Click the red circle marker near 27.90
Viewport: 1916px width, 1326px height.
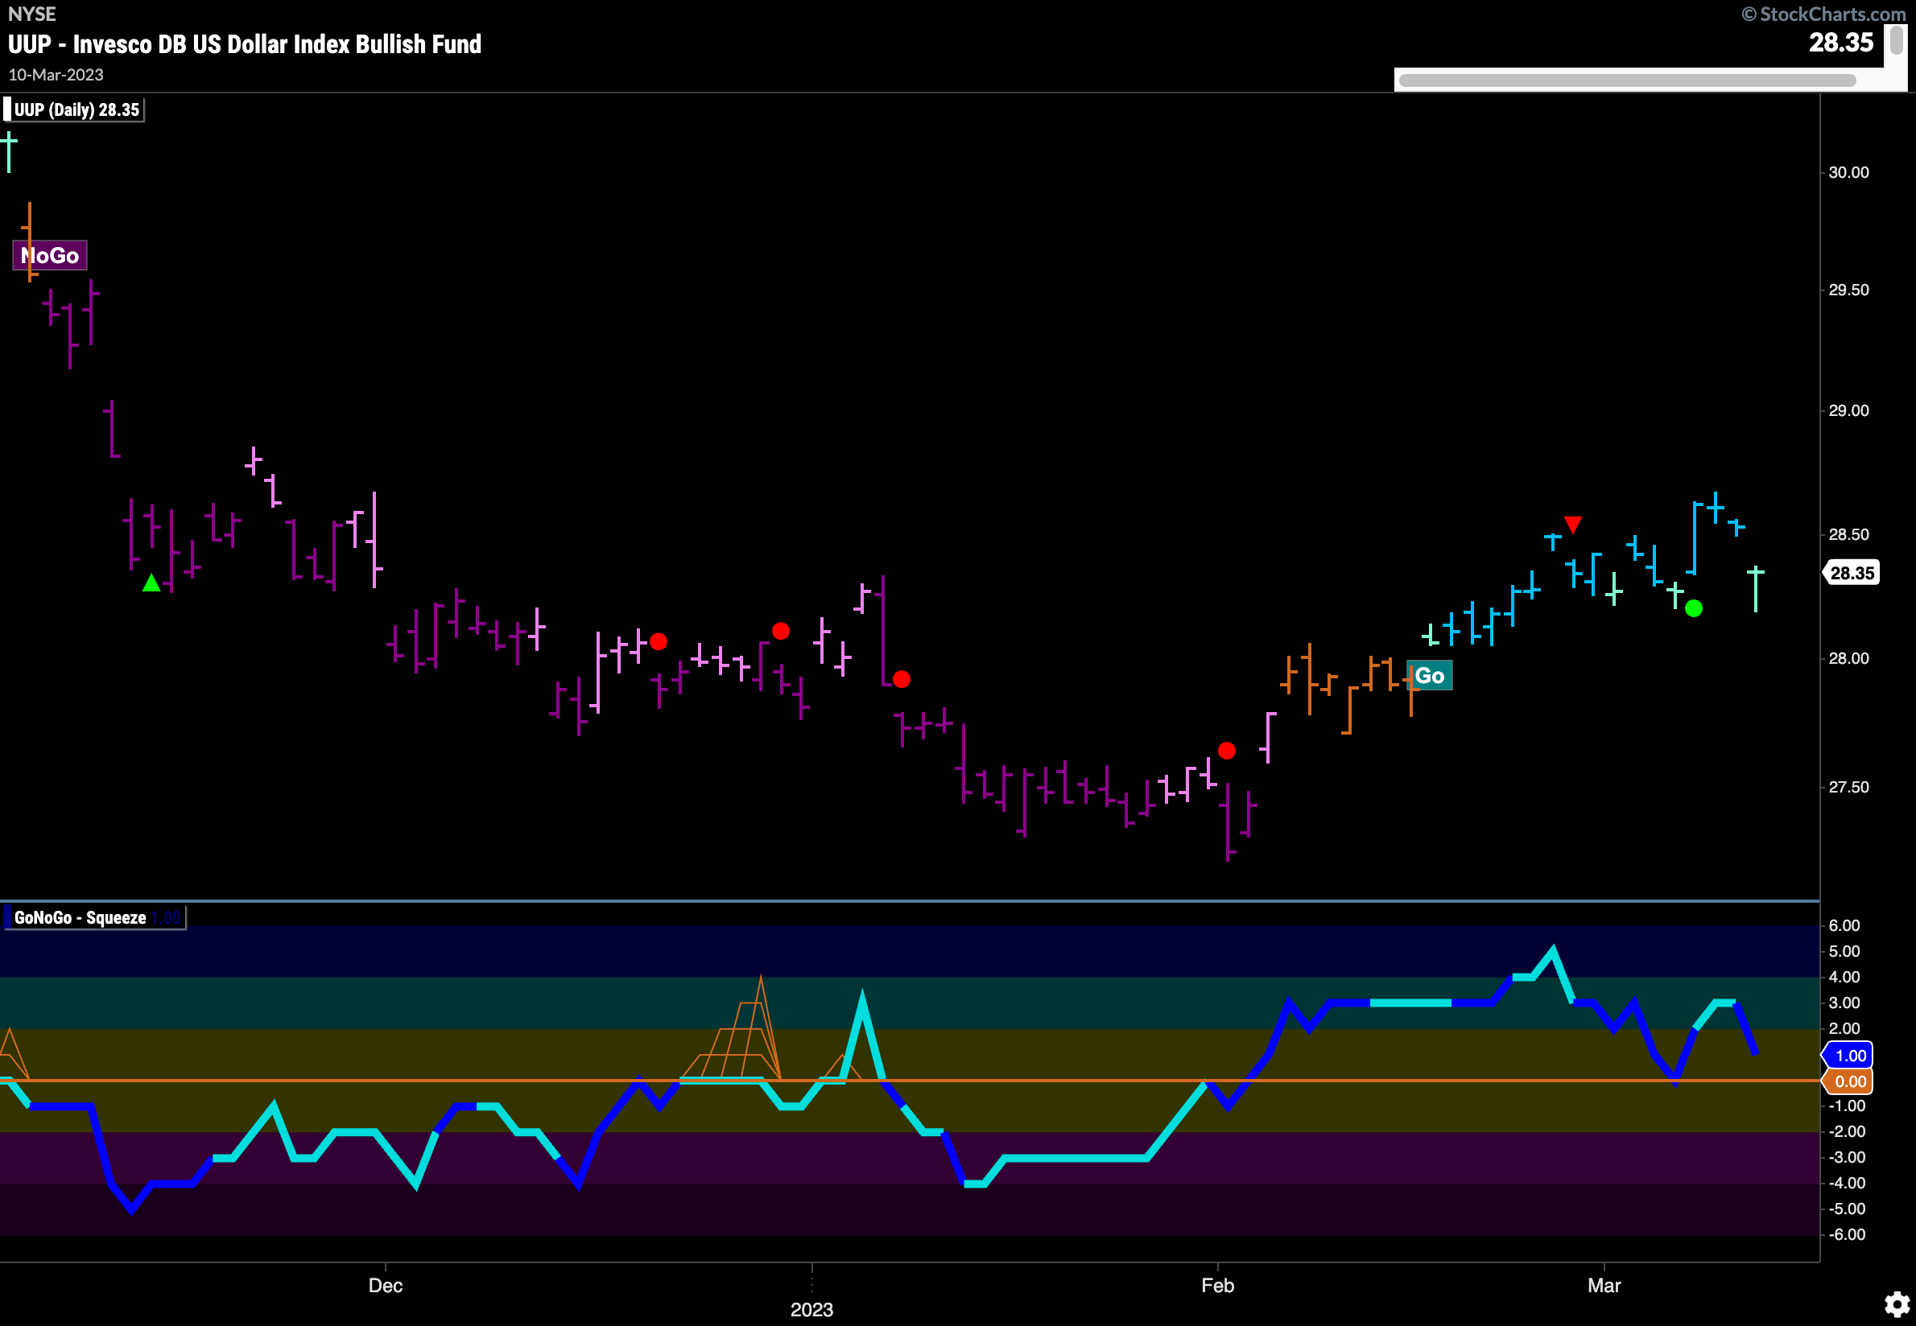(x=902, y=680)
